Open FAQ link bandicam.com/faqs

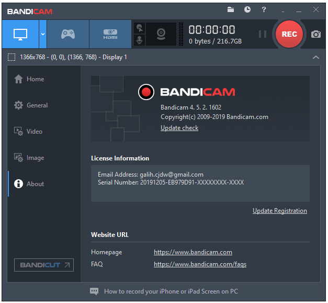(200, 264)
